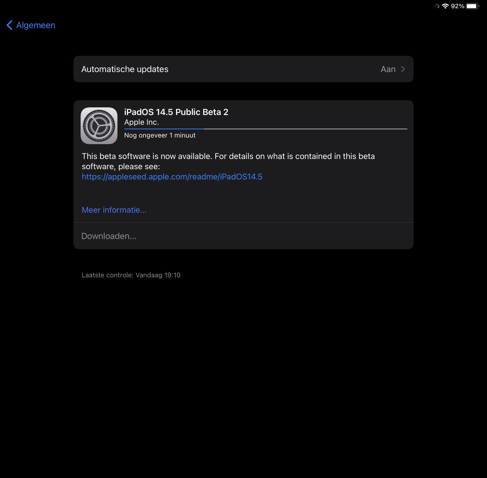
Task: Open the appleseed.apple.com readme link
Action: pyautogui.click(x=172, y=177)
